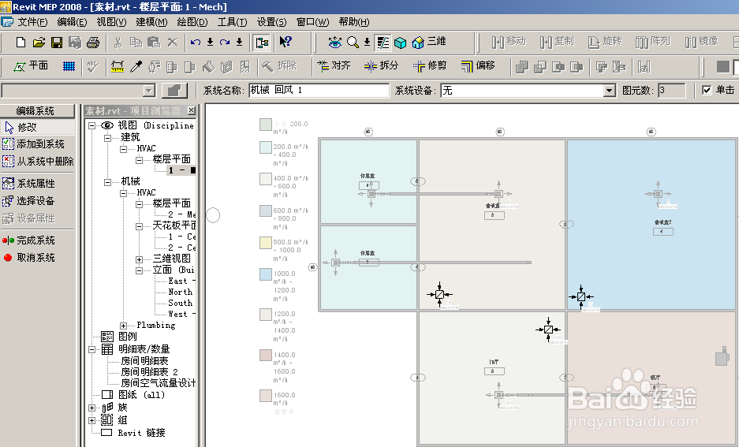Image resolution: width=739 pixels, height=447 pixels.
Task: Click the 偏移 offset tool
Action: pyautogui.click(x=478, y=66)
